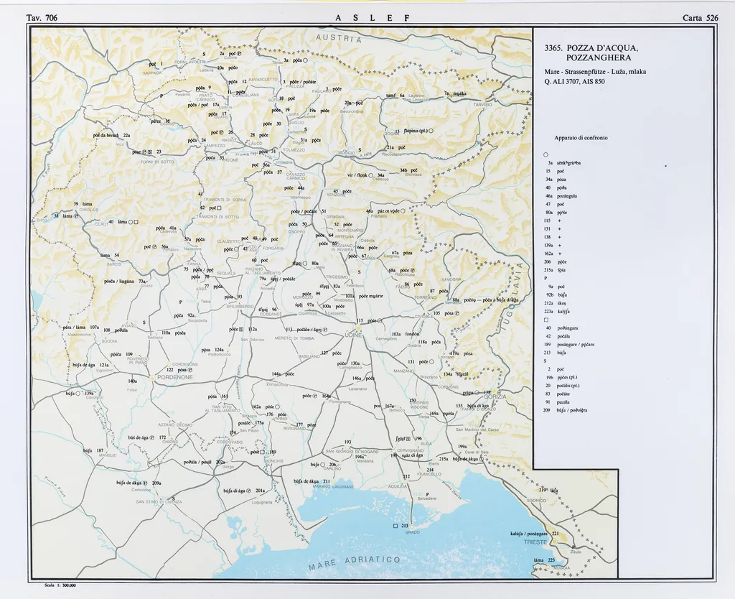The image size is (735, 599).
Task: Click the circle marker next to point 131
Action: 431,362
